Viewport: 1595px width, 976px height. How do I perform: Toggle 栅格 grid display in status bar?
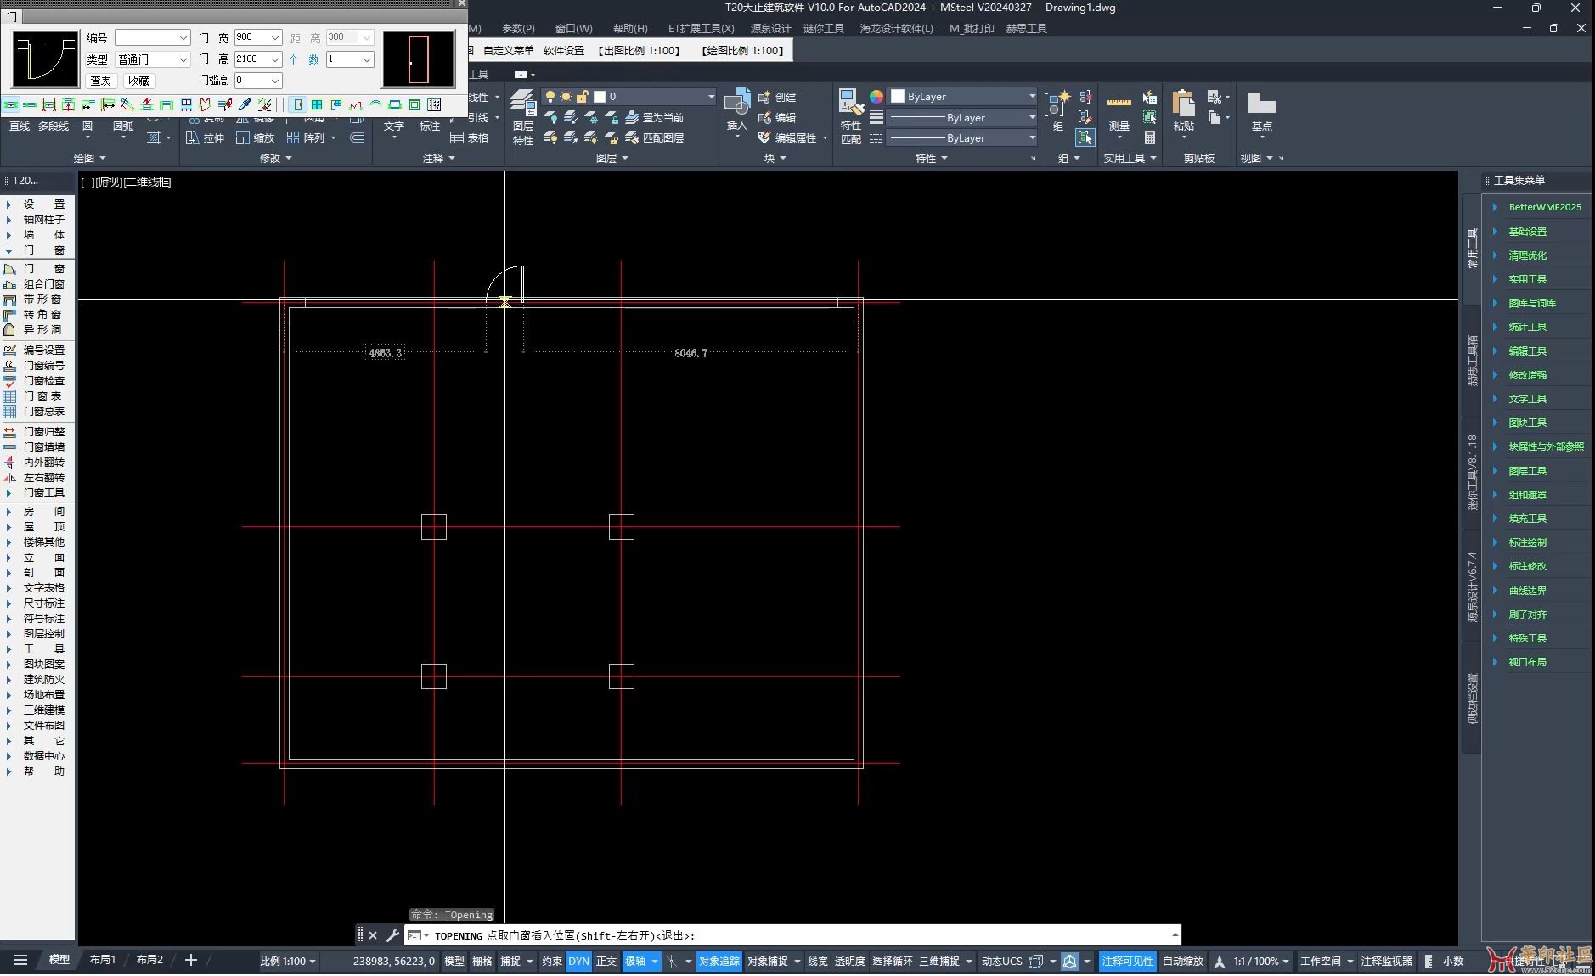point(482,962)
